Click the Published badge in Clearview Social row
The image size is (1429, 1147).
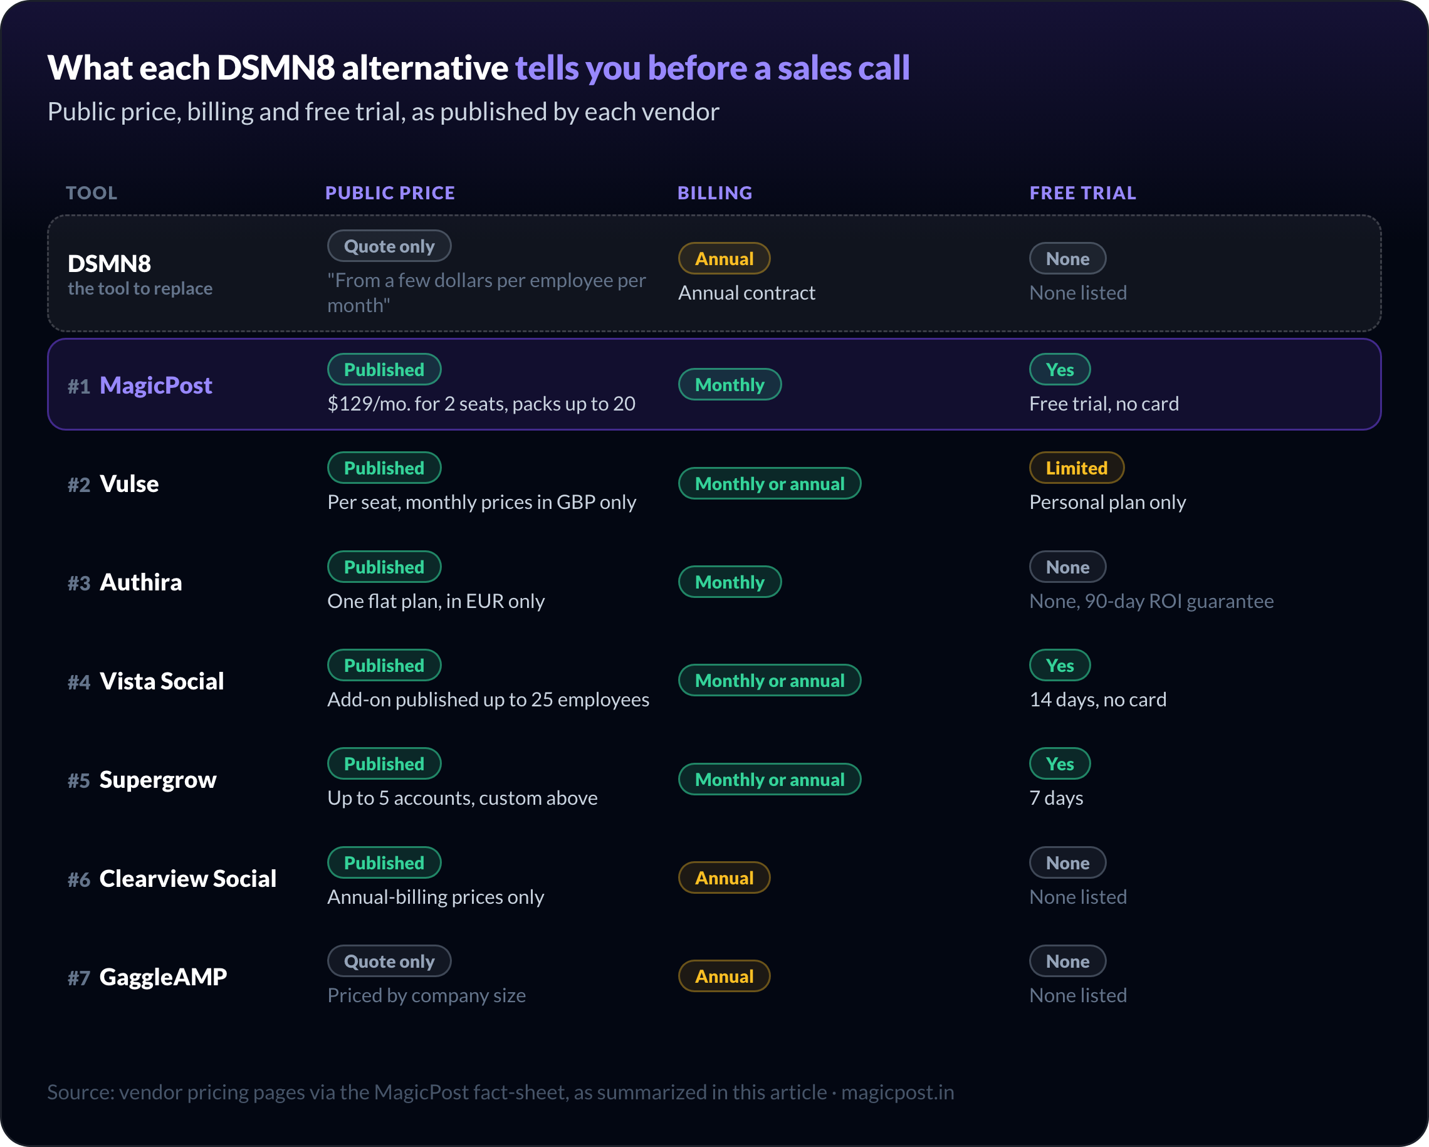[384, 862]
